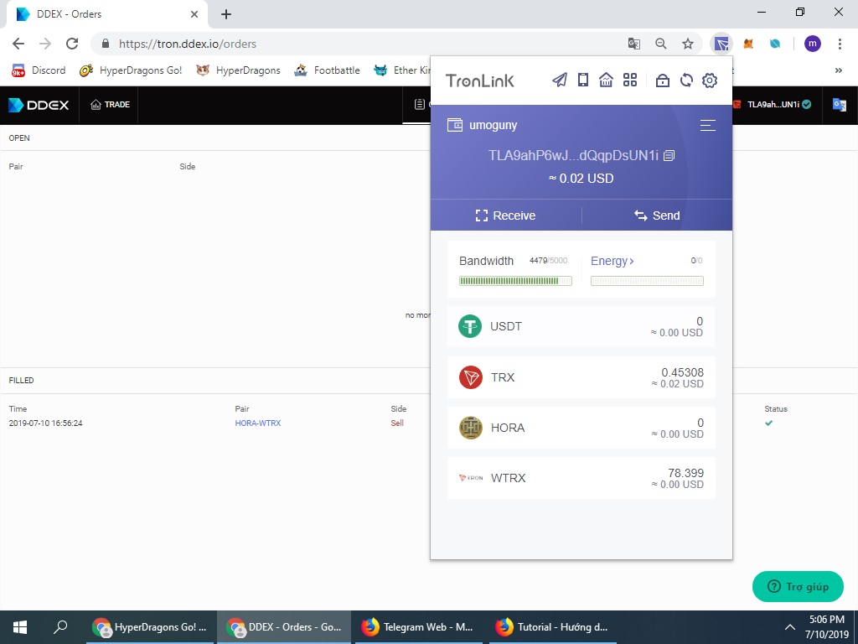This screenshot has height=644, width=858.
Task: Click the DDEX logo
Action: (39, 105)
